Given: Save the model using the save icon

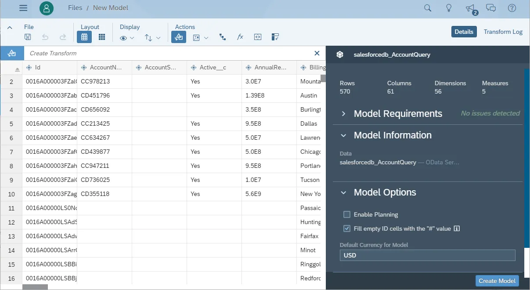Looking at the screenshot, I should [x=28, y=37].
